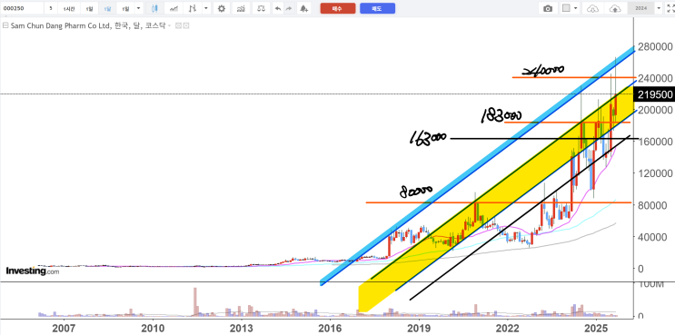The width and height of the screenshot is (675, 335).
Task: Select the bar chart style icon
Action: 194,8
